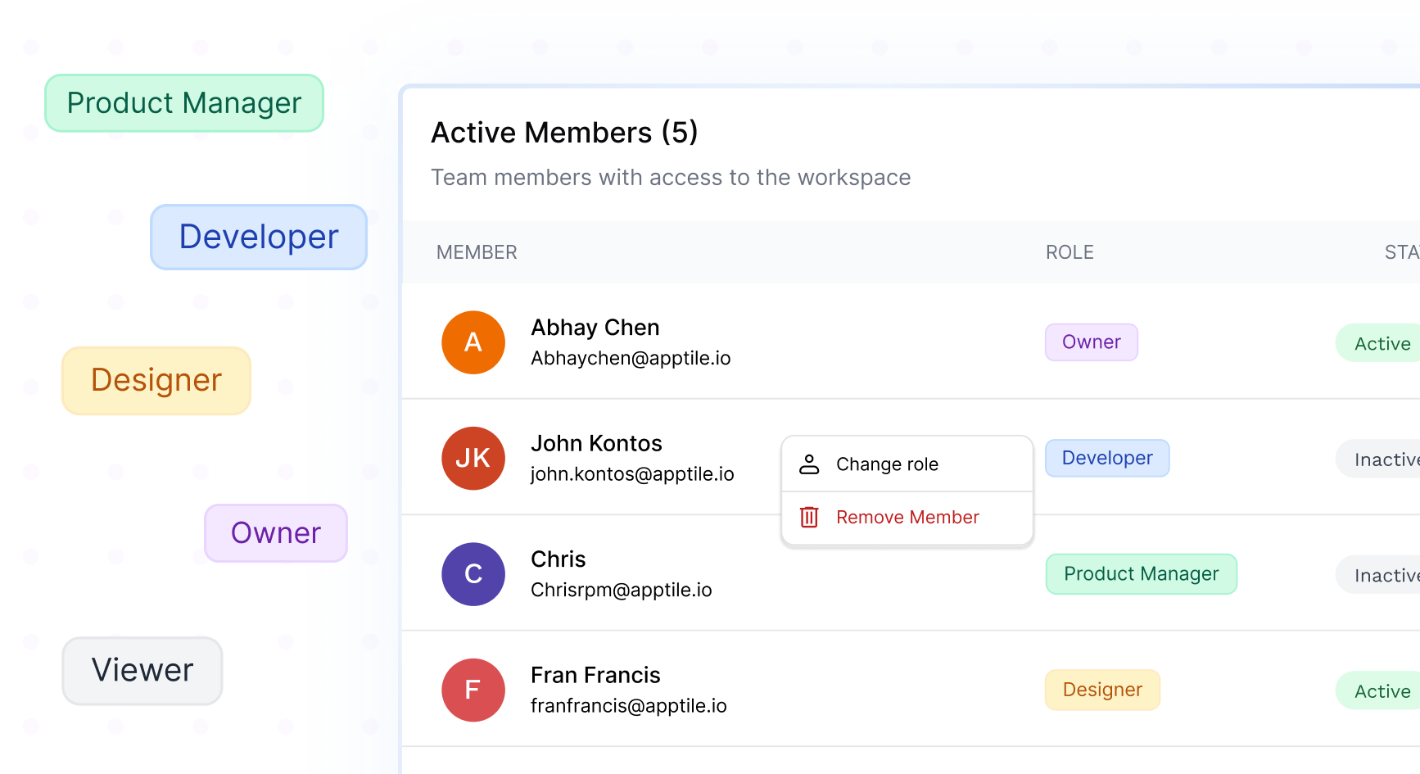Click Fran Francis's Active status badge
The width and height of the screenshot is (1420, 774).
coord(1379,691)
